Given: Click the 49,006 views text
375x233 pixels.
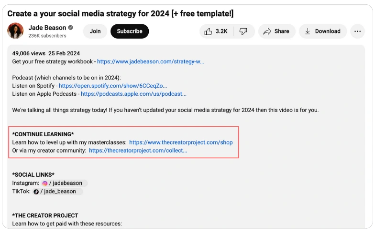Looking at the screenshot, I should tap(29, 53).
